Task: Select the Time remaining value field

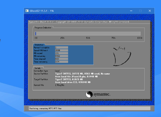Action: pos(61,62)
